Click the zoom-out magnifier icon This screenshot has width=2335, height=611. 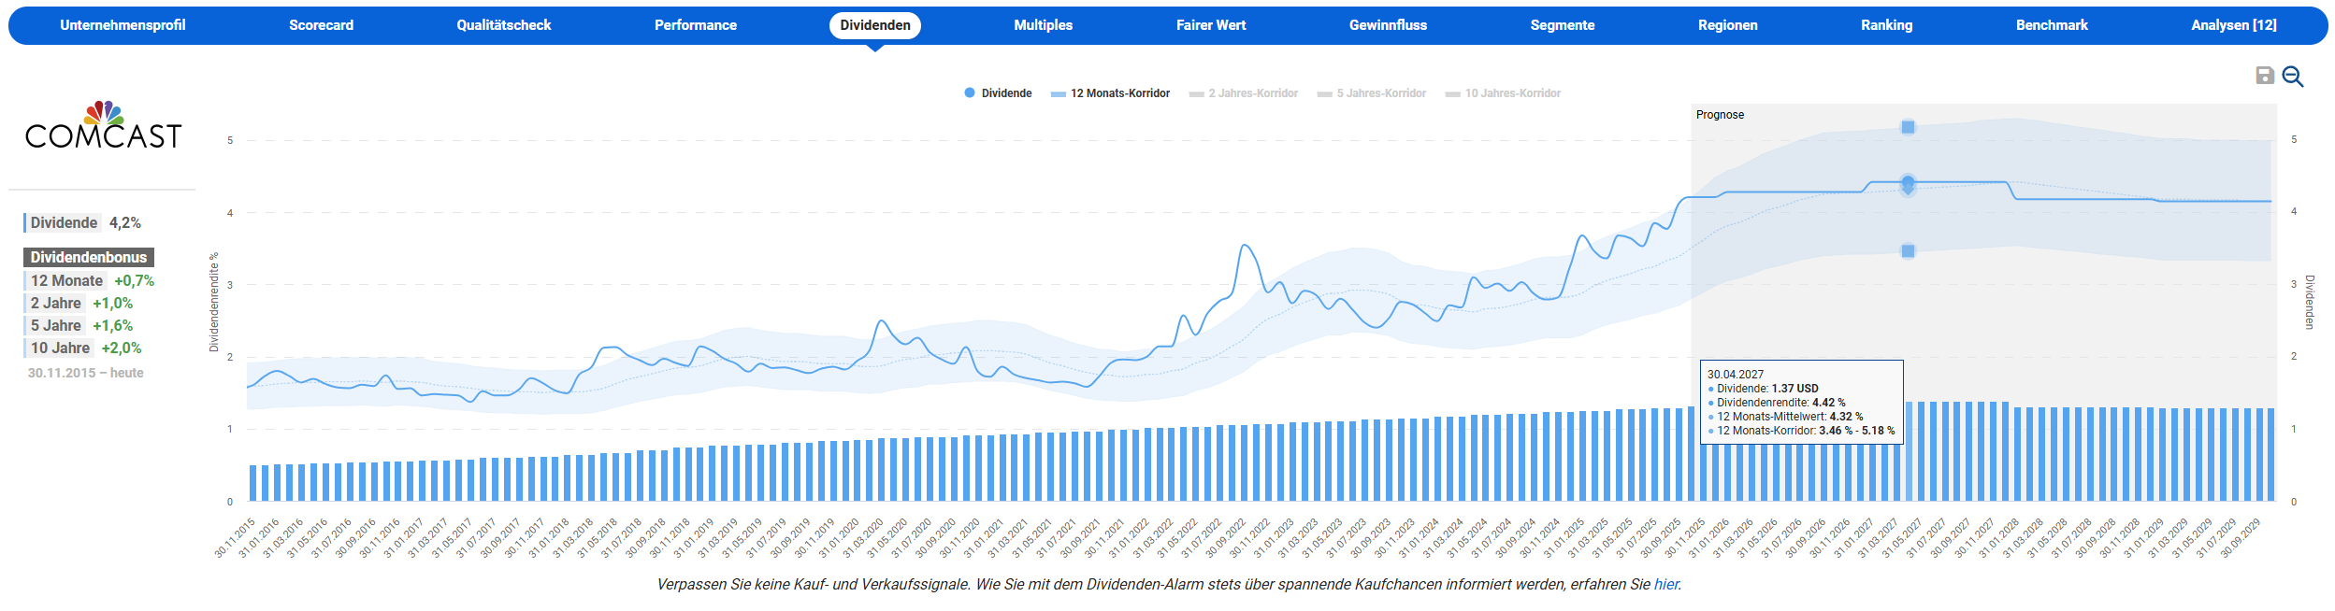(2292, 77)
